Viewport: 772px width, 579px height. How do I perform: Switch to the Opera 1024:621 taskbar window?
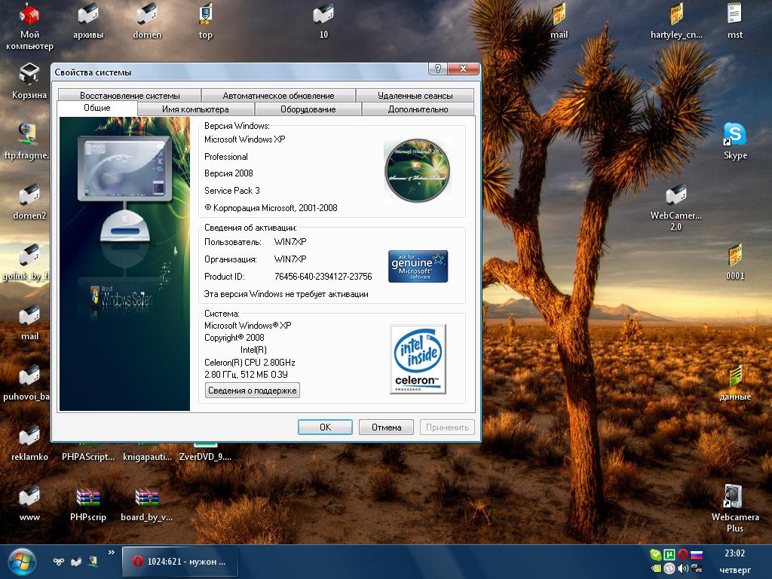[179, 562]
